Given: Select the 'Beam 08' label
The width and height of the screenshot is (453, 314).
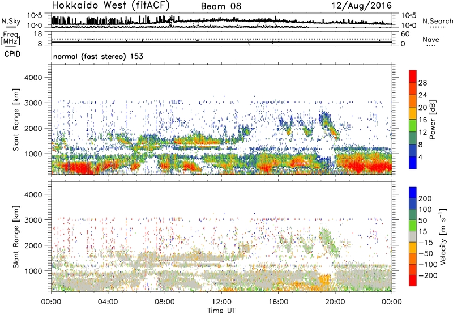Looking at the screenshot, I should [x=221, y=6].
